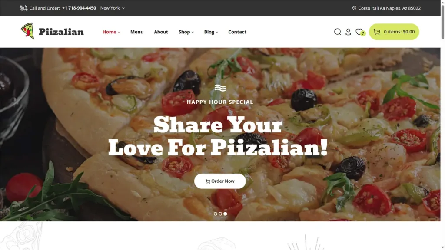Call the +1 718-904-4450 phone link
Screen dimensions: 445x250
79,8
